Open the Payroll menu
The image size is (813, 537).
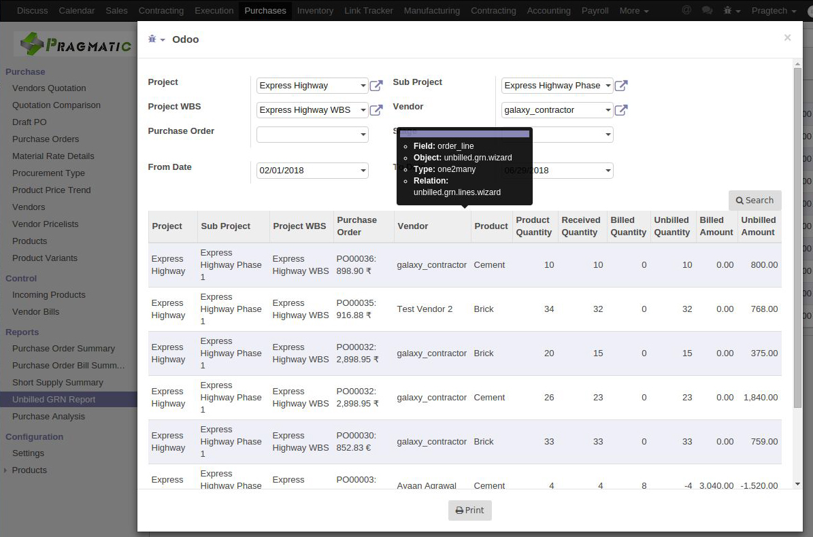[x=595, y=10]
